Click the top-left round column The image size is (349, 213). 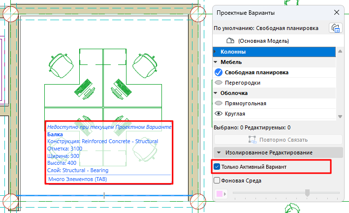10,14
